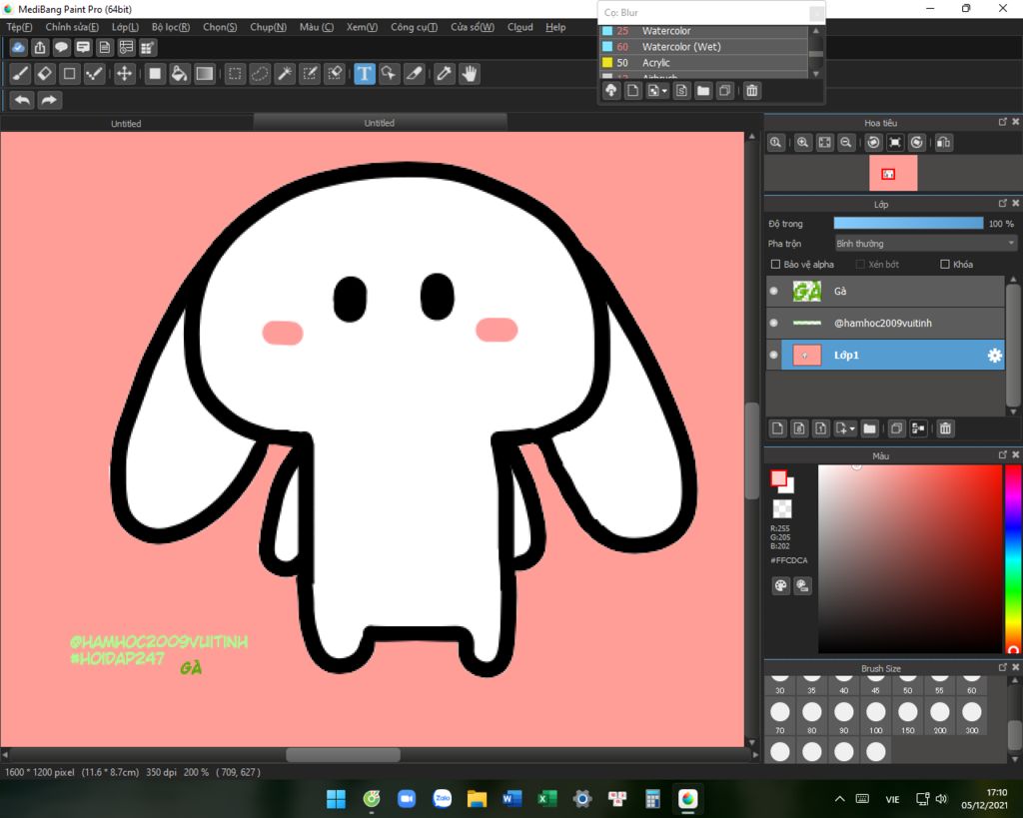Image resolution: width=1023 pixels, height=818 pixels.
Task: Select the Move tool
Action: 124,74
